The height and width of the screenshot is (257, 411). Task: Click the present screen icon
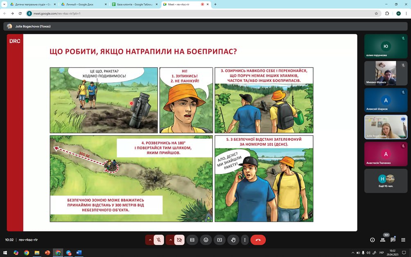point(219,240)
